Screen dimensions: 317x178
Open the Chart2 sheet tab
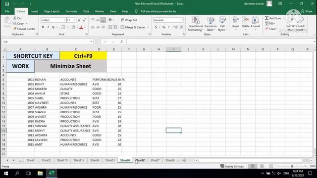140,160
